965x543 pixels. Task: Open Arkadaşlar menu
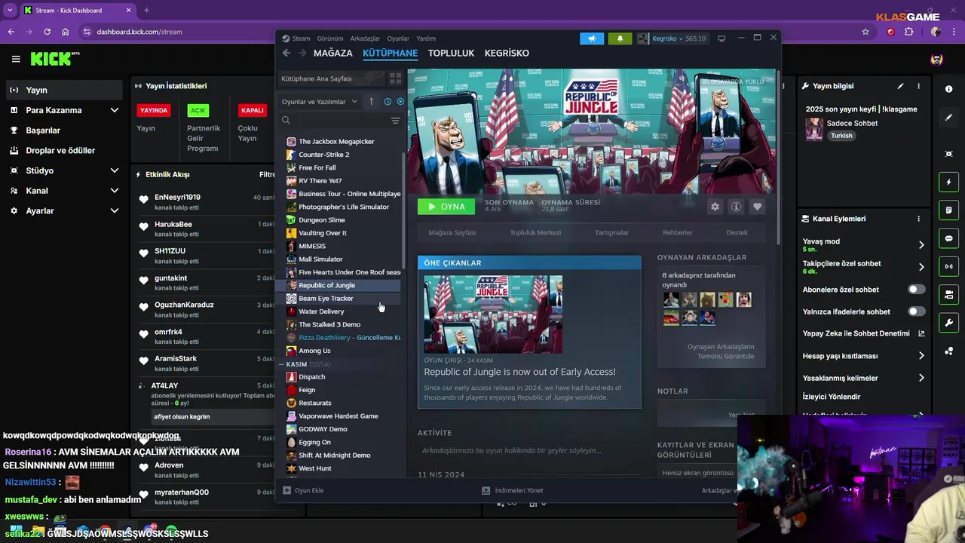pos(366,38)
